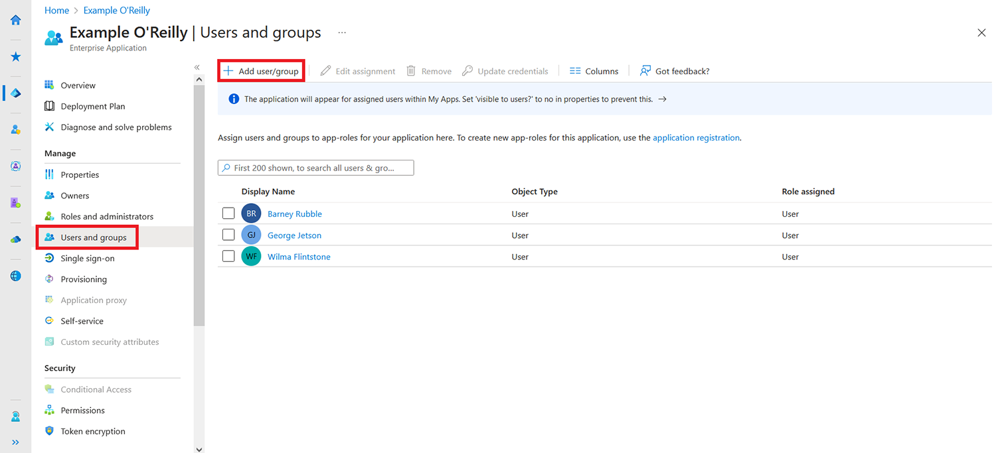Click the Overview grid icon

tap(49, 85)
